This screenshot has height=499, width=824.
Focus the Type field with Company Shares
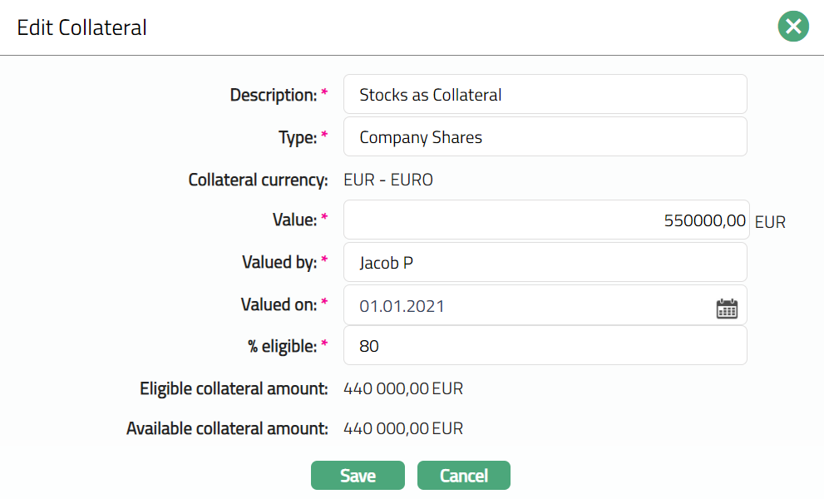[545, 137]
